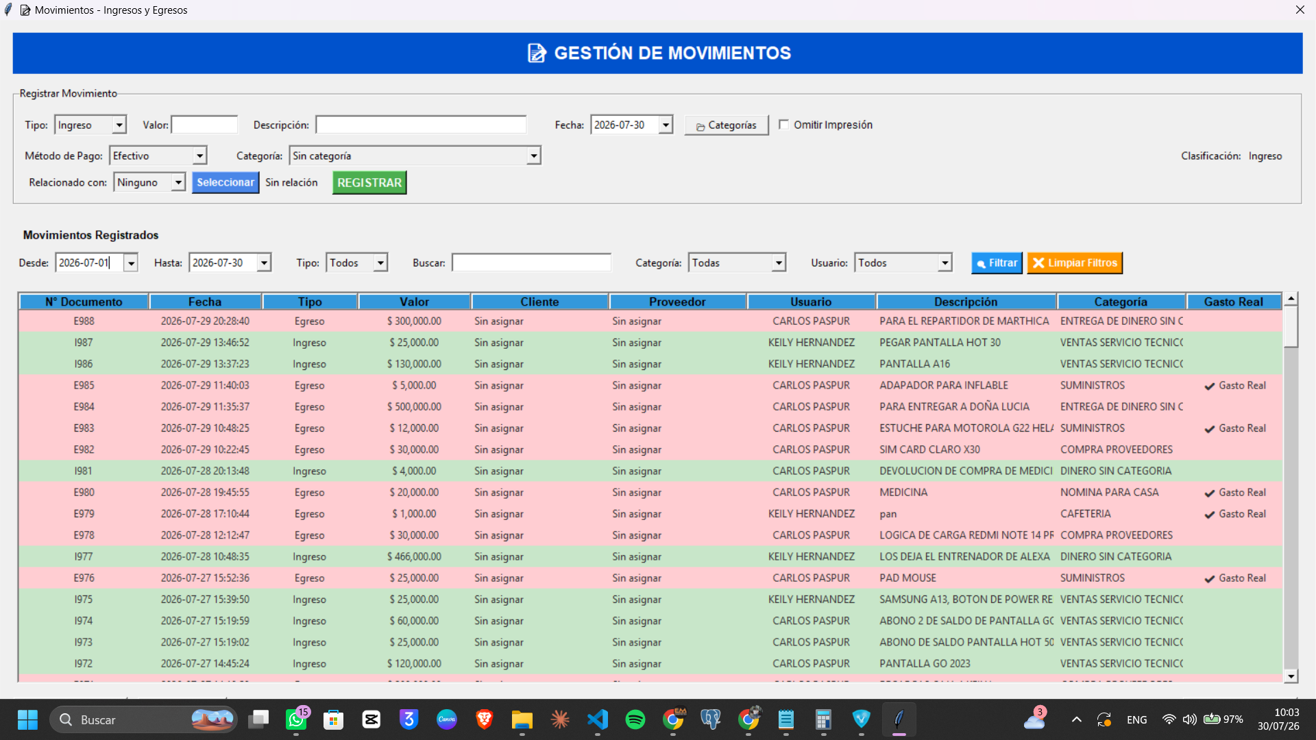Click the Limpiar Filtros button

point(1075,263)
